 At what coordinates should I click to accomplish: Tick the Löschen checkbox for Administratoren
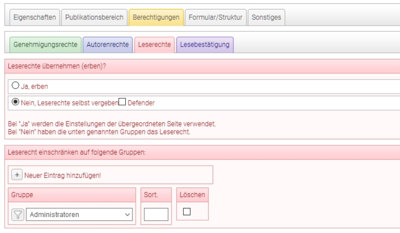pos(186,211)
